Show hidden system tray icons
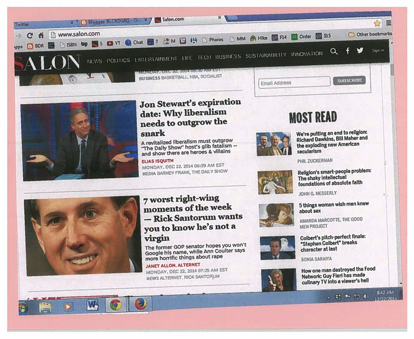Image resolution: width=414 pixels, height=339 pixels. point(329,298)
